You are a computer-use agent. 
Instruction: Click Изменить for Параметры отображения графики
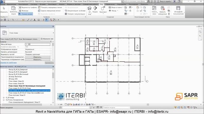[x=38, y=60]
